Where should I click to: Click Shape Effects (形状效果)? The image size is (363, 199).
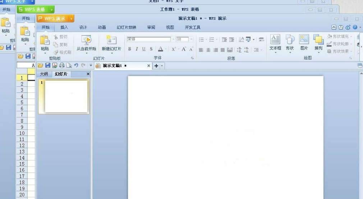pyautogui.click(x=340, y=51)
